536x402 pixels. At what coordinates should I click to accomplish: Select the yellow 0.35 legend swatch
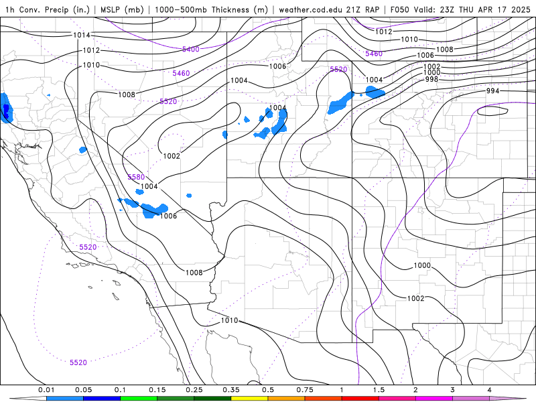click(249, 399)
